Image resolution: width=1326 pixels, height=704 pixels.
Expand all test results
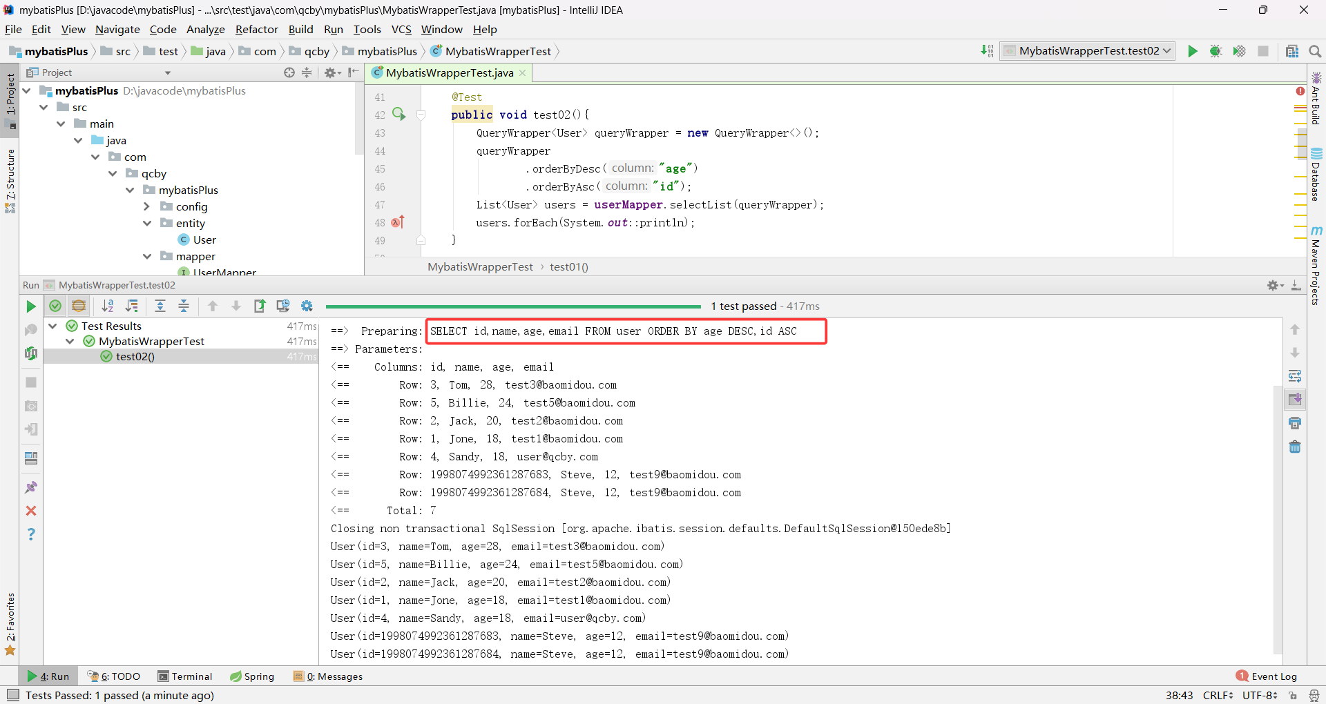(x=160, y=306)
